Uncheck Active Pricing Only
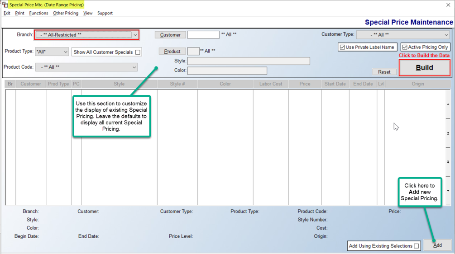 tap(405, 47)
